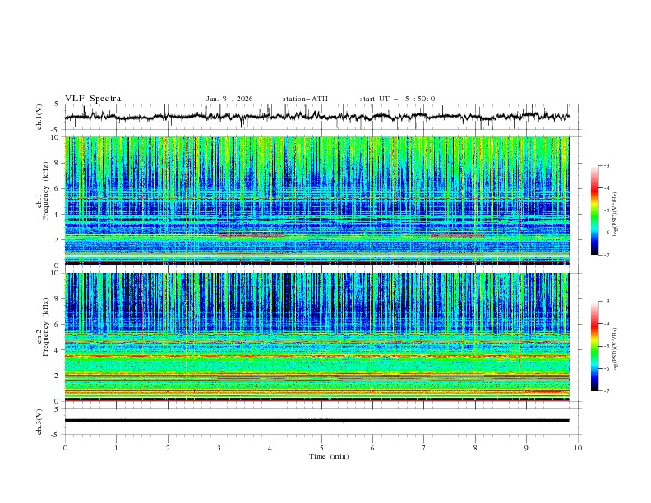The height and width of the screenshot is (503, 651).
Task: Click the ch.2 spectrogram plot area
Action: coord(316,337)
